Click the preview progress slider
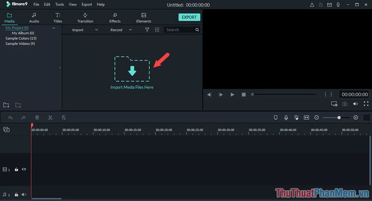Image resolution: width=372 pixels, height=201 pixels. pos(284,95)
